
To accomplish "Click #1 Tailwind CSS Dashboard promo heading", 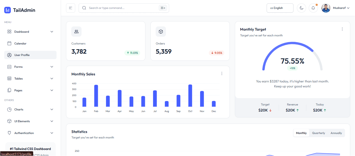I will click(30, 149).
